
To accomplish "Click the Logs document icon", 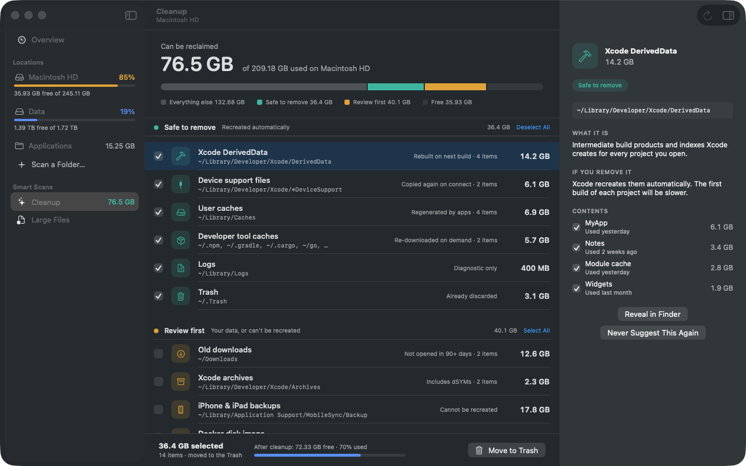I will coord(181,268).
